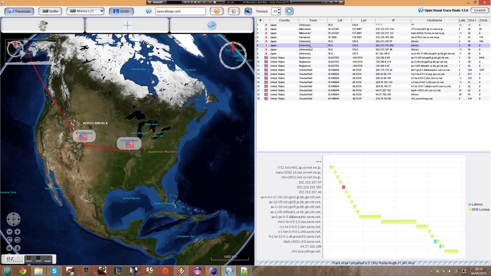Toggle the 2D/3D map view
The width and height of the screenshot is (491, 276).
[x=121, y=11]
